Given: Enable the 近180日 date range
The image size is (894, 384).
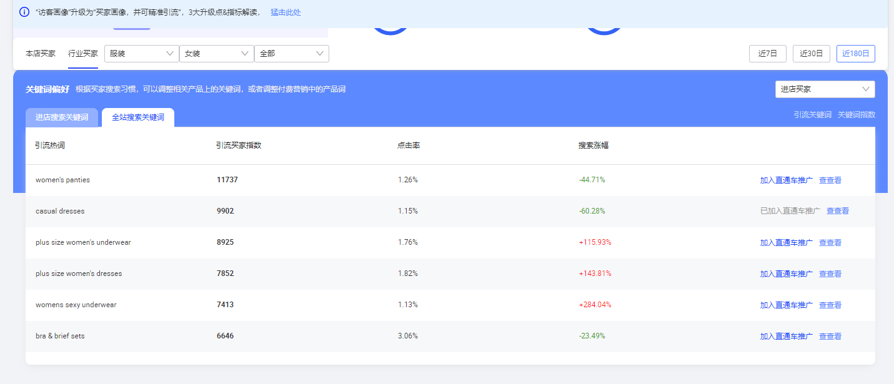Looking at the screenshot, I should pyautogui.click(x=855, y=53).
